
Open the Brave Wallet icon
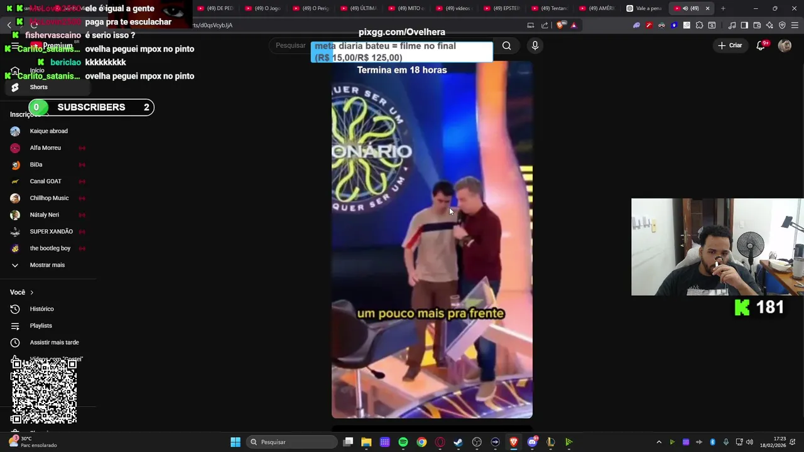click(757, 25)
